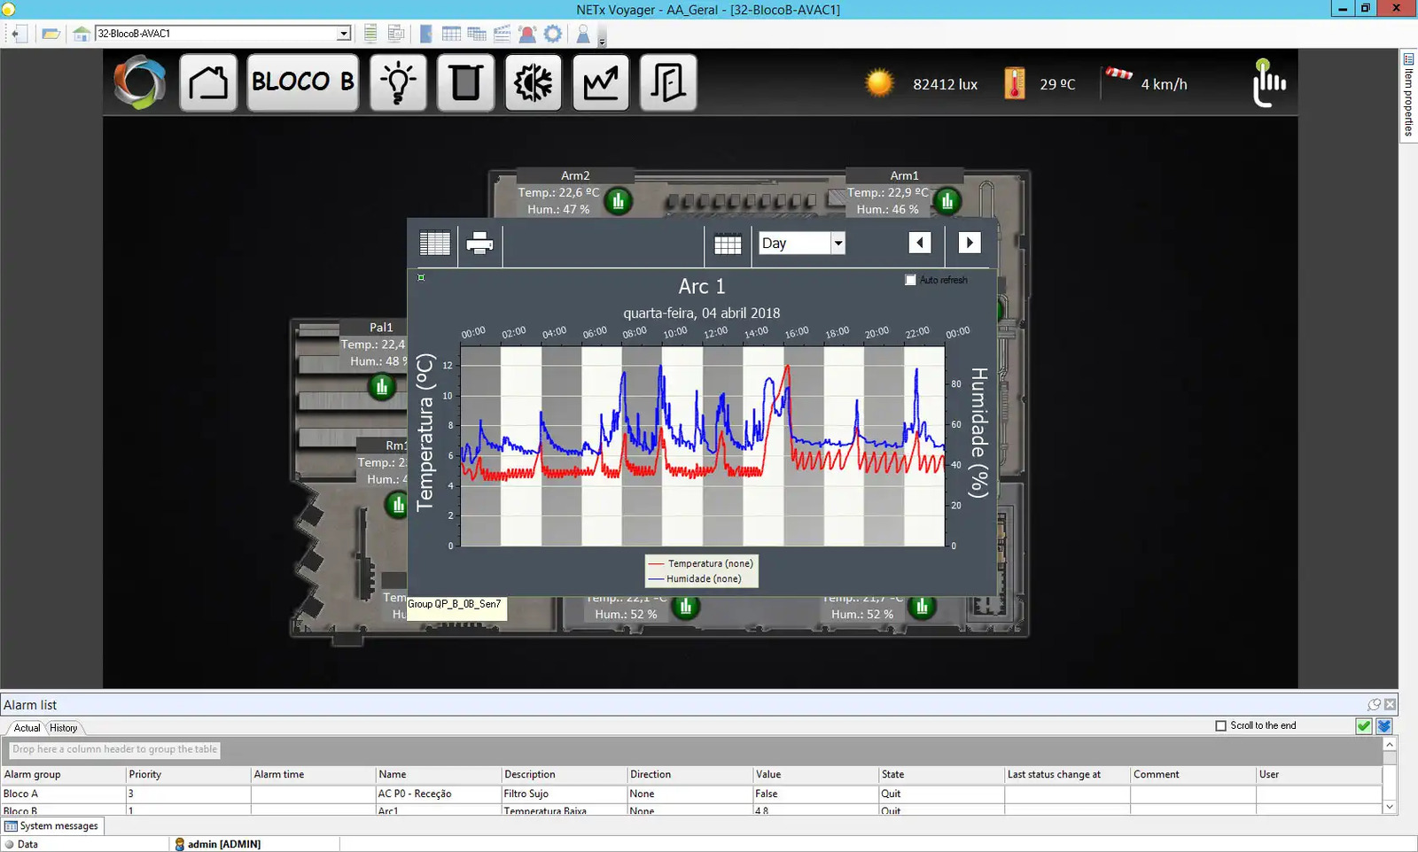Screen dimensions: 1418x852
Task: Open the lighting control page (light bulb)
Action: pyautogui.click(x=398, y=83)
